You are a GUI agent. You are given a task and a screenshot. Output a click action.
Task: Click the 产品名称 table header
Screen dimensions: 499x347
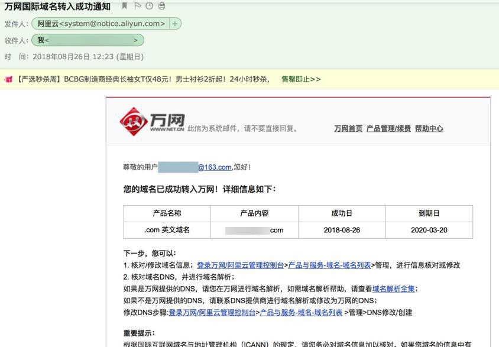coord(167,213)
